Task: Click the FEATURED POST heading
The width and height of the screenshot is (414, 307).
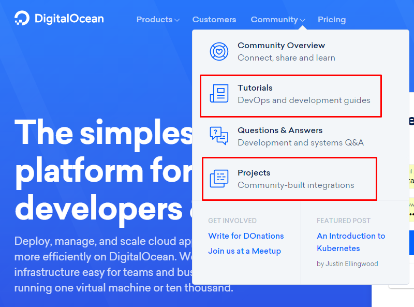Action: point(344,221)
